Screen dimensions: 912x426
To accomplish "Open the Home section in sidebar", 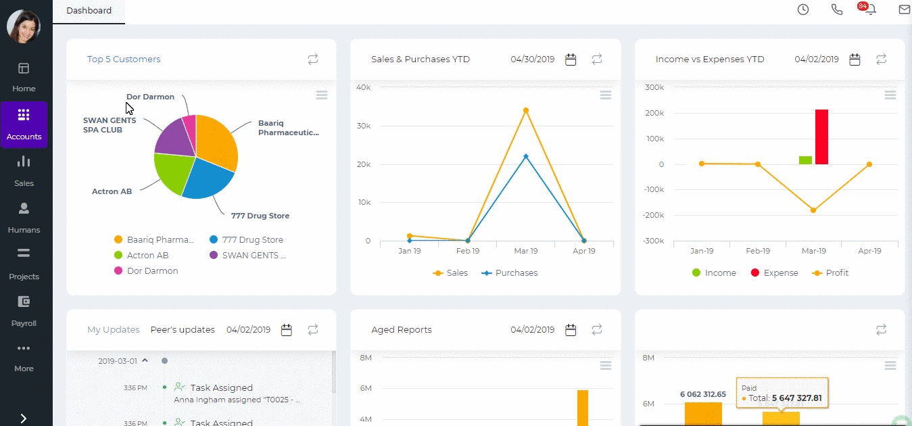I will point(24,77).
